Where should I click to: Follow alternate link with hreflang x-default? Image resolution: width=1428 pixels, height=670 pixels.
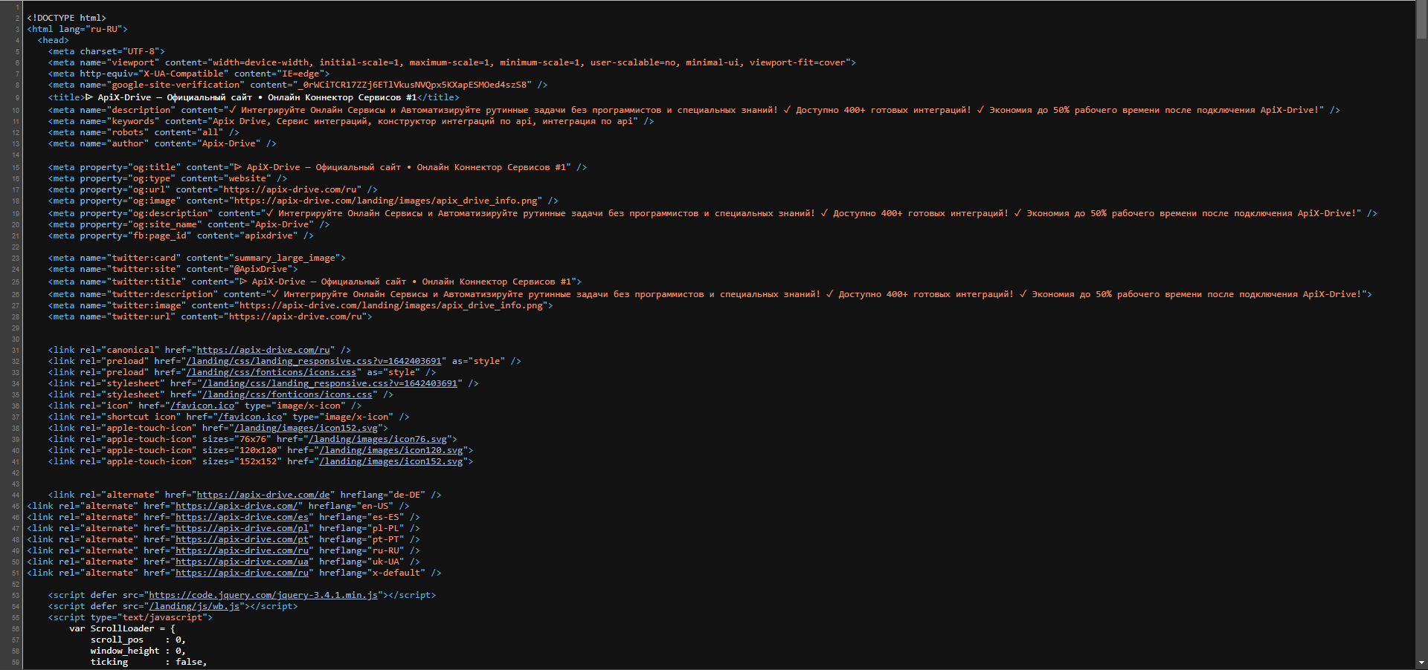242,573
